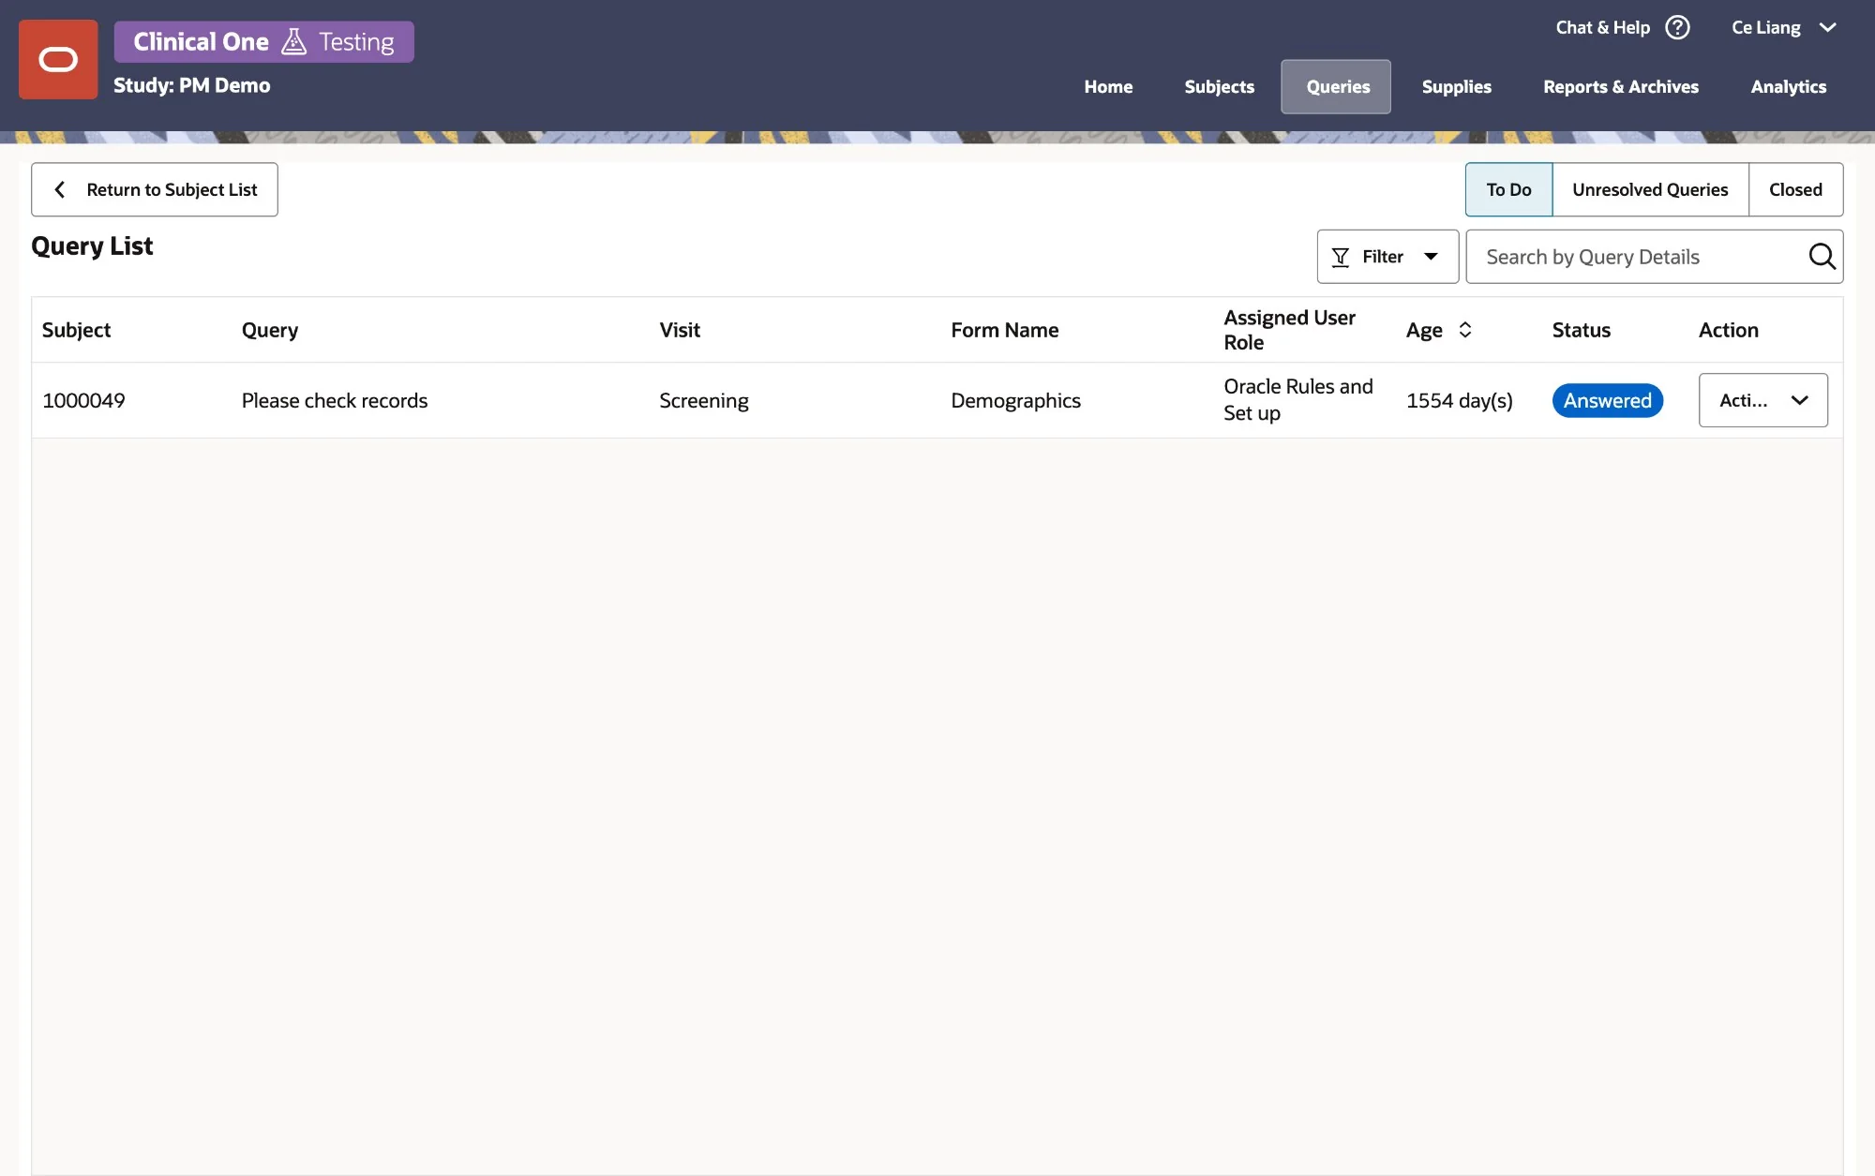Image resolution: width=1875 pixels, height=1176 pixels.
Task: Switch to Unresolved Queries tab
Action: click(x=1650, y=189)
